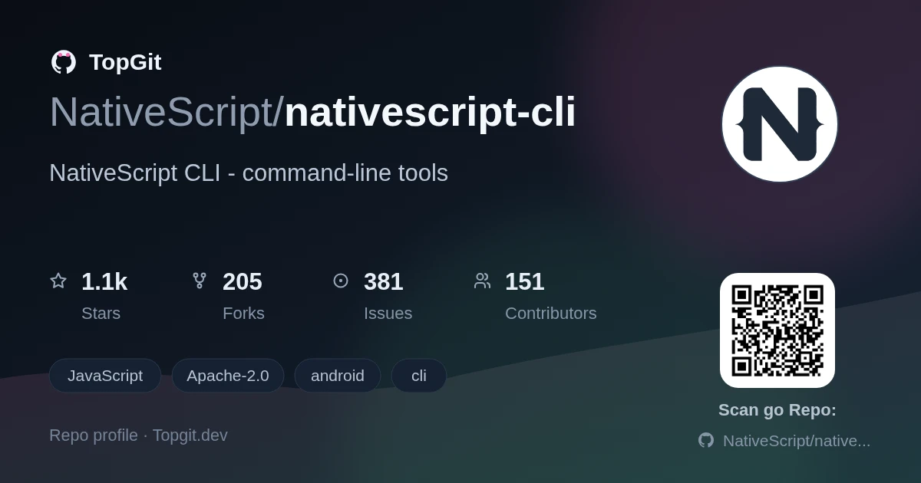Viewport: 921px width, 483px height.
Task: Click the description 'NativeScript CLI - command-line tools'
Action: click(x=249, y=173)
